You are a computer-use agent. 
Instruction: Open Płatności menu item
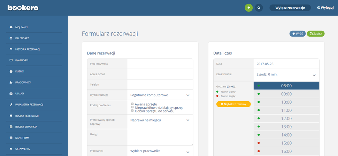point(22,60)
